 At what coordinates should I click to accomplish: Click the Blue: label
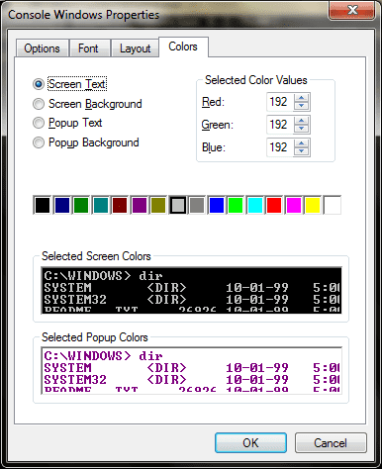214,147
